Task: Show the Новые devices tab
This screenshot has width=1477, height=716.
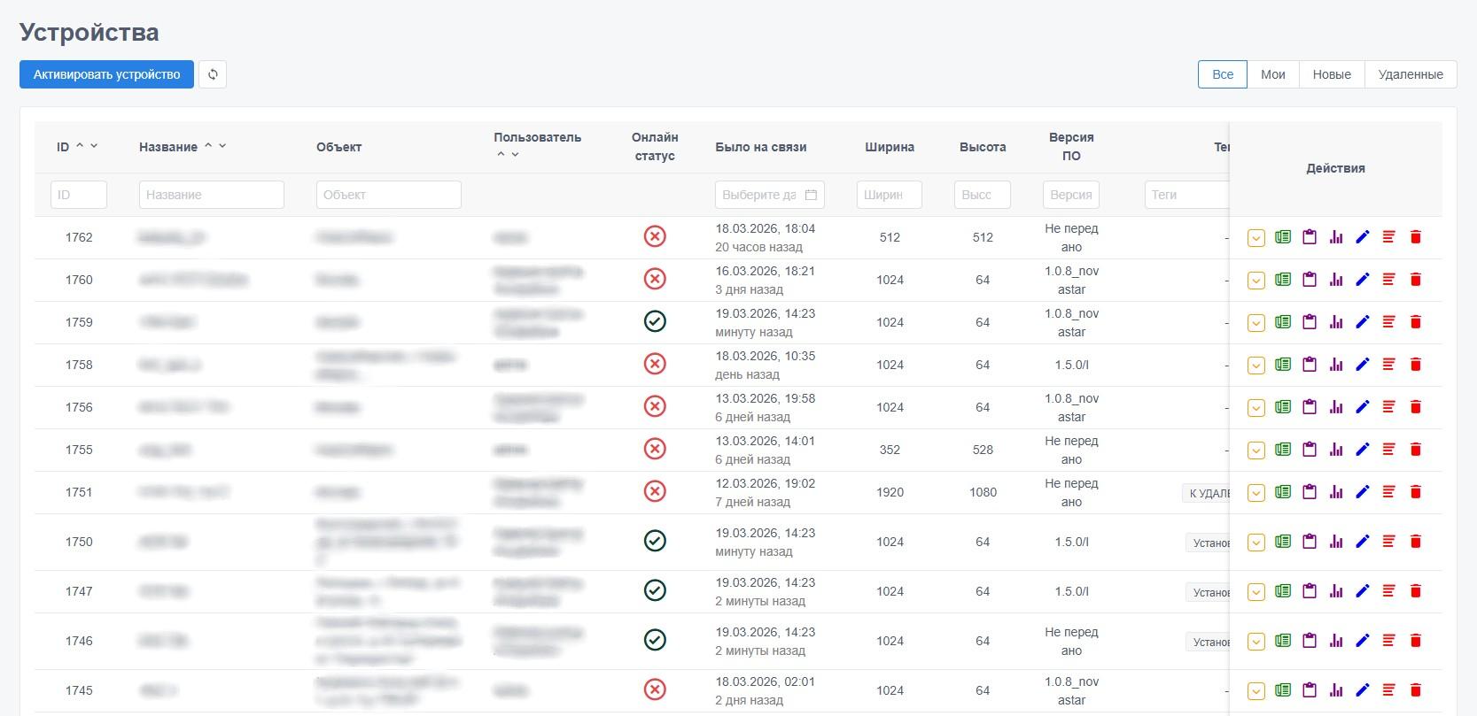Action: [1332, 74]
